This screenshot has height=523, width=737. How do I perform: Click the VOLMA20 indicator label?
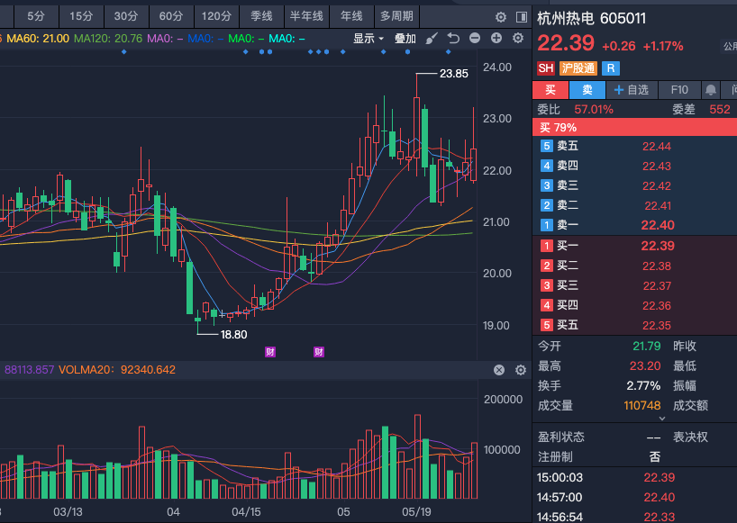click(x=117, y=370)
